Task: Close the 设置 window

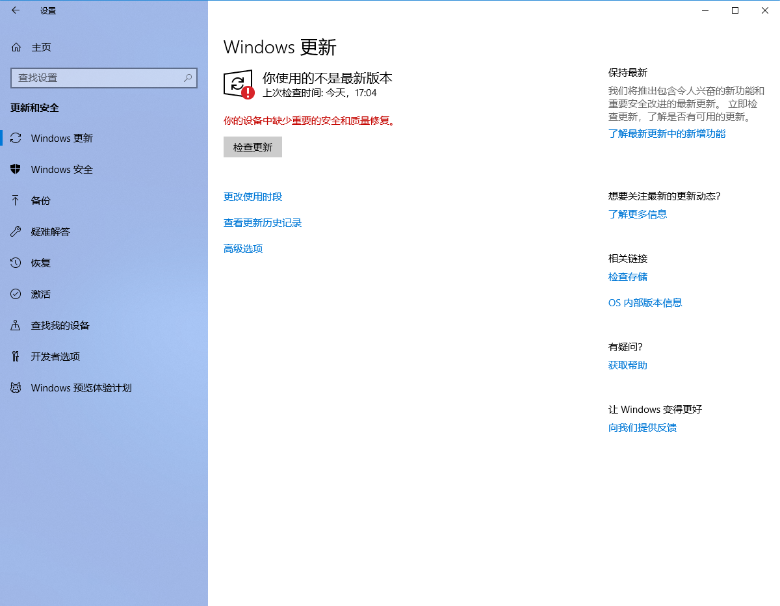Action: [765, 10]
